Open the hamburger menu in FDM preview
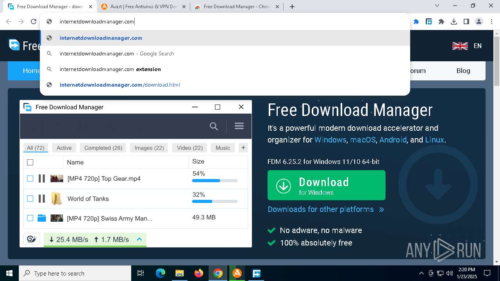 (239, 126)
